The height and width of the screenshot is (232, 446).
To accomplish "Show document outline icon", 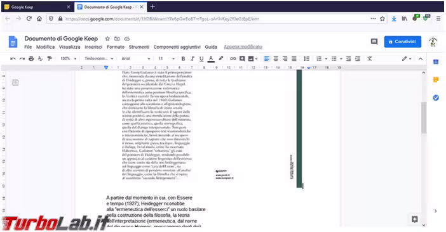I will tap(15, 82).
